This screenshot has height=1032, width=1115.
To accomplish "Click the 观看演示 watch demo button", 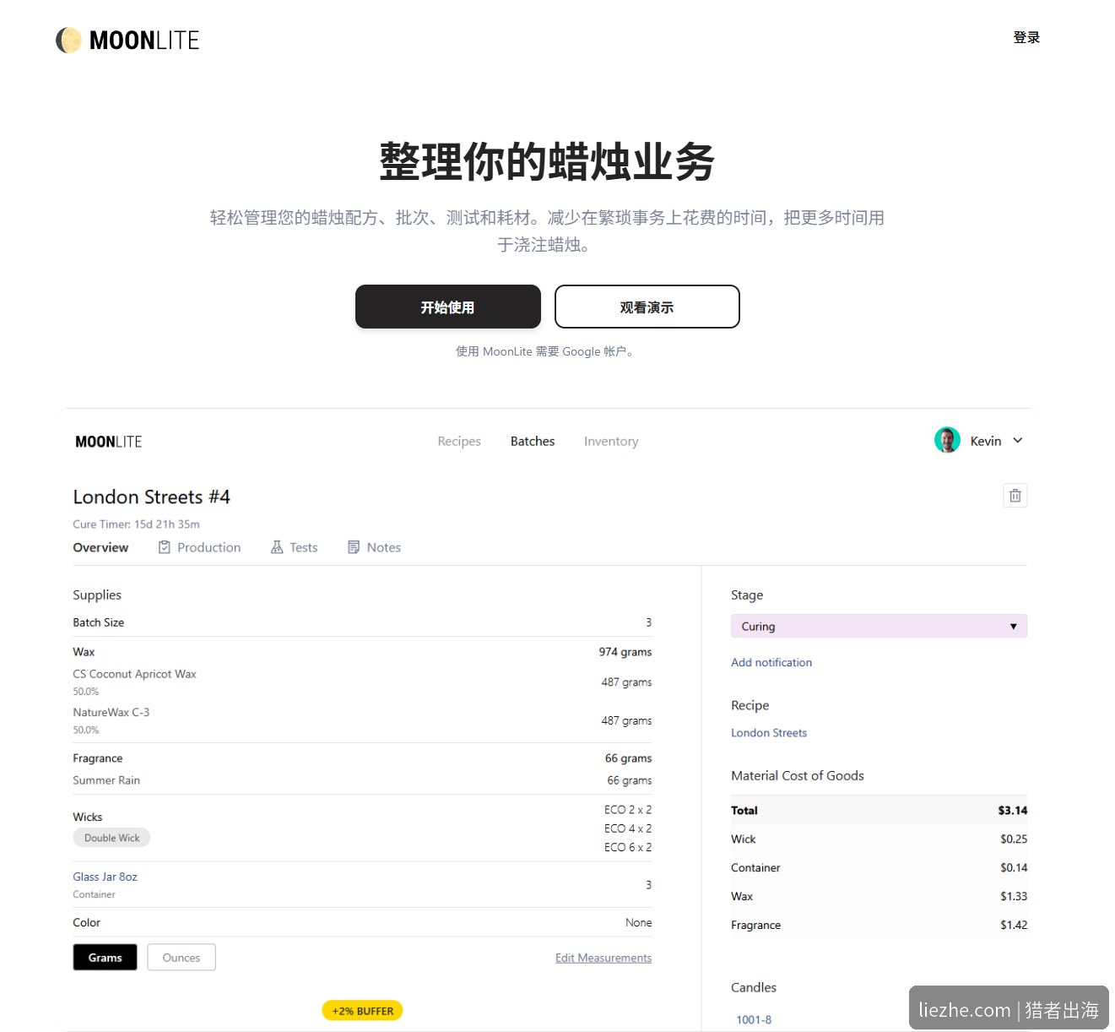I will pos(647,307).
